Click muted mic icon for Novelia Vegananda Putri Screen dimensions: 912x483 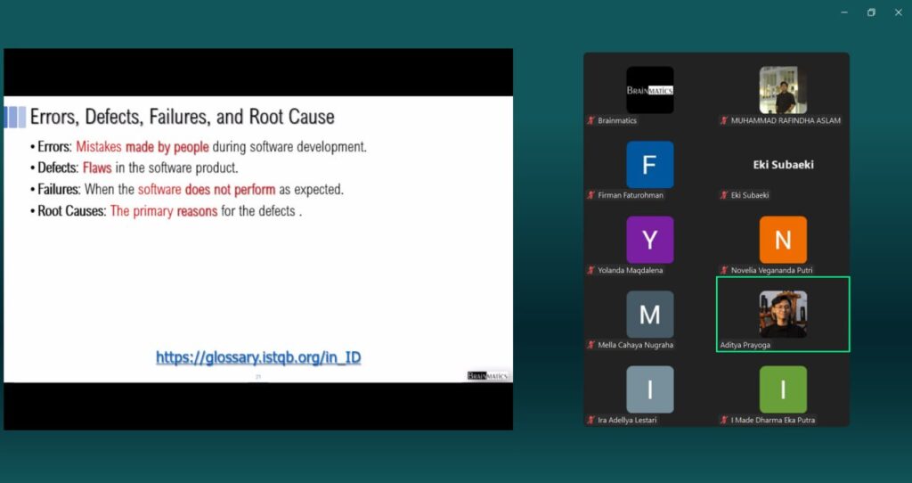[724, 270]
